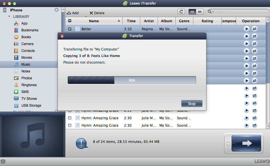The image size is (270, 166).
Task: Sort by Name column header arrow
Action: [x=119, y=21]
